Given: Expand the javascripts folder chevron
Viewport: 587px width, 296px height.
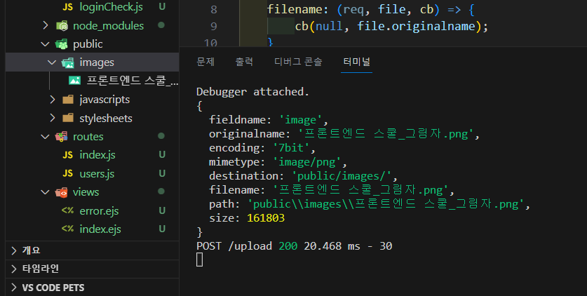Looking at the screenshot, I should 53,100.
